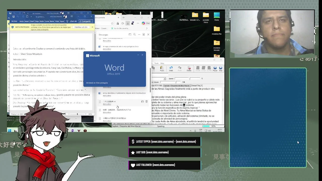Click the estoy decidida a mantenerme docx download
322x181 pixels.
coord(124,93)
